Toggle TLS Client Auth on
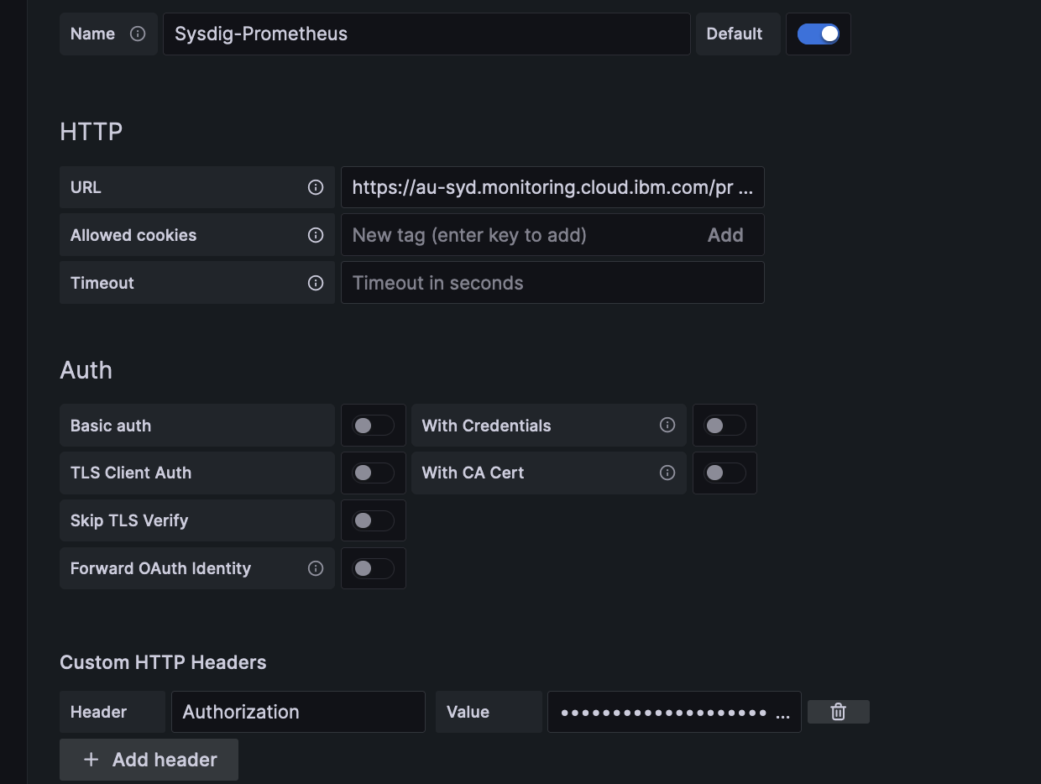1041x784 pixels. [373, 473]
